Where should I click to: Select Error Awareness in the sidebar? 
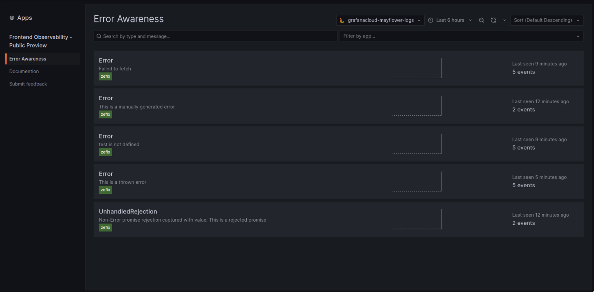pos(27,58)
